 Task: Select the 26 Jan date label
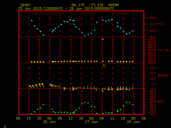click(x=49, y=122)
